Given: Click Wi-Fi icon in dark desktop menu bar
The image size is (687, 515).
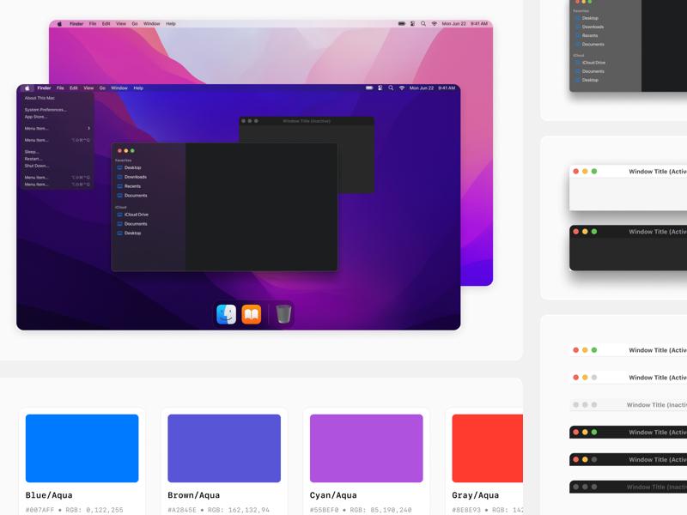Looking at the screenshot, I should tap(401, 88).
